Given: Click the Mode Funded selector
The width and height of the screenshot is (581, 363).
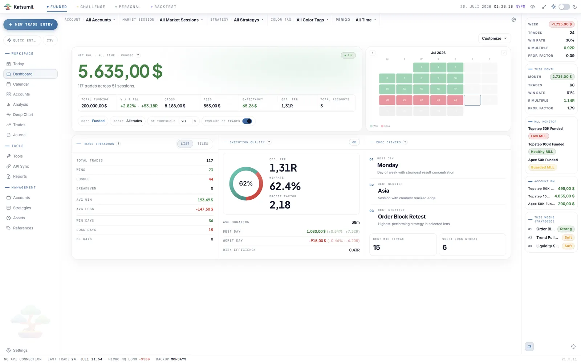Looking at the screenshot, I should (x=93, y=121).
